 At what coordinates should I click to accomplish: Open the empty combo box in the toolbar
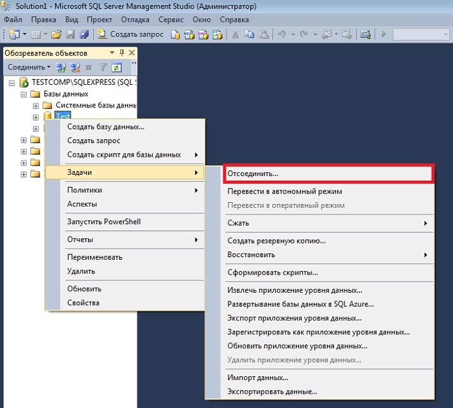tap(421, 34)
